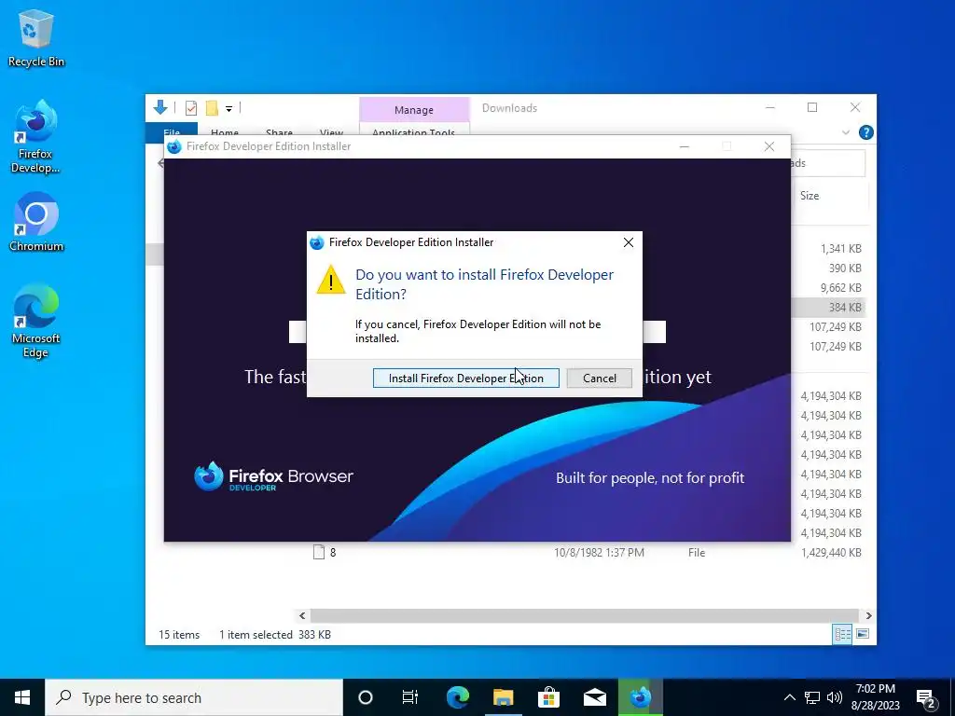Click Firefox installer taskbar icon

640,697
